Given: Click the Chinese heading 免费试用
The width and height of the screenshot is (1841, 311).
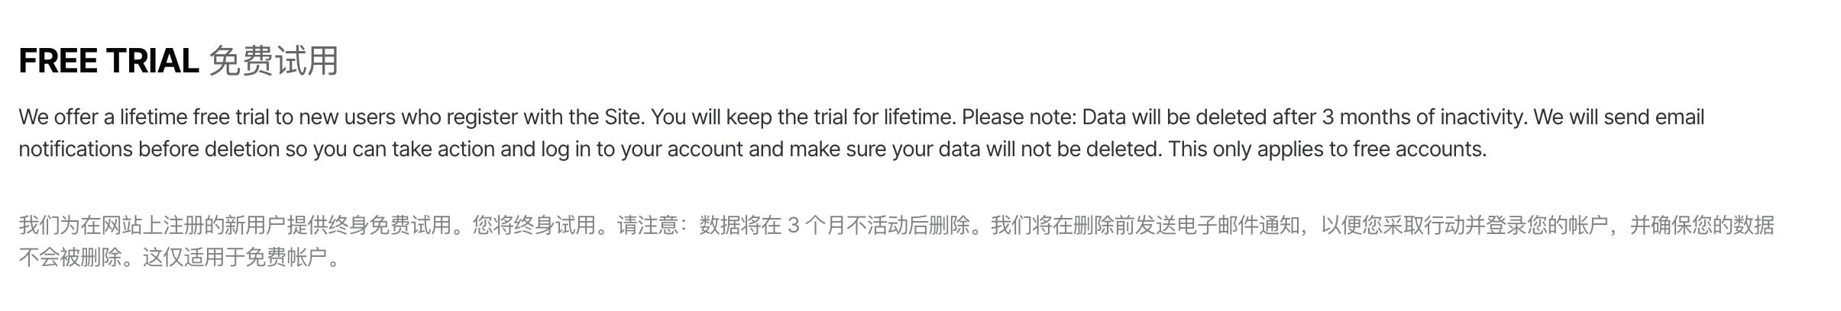Looking at the screenshot, I should click(273, 61).
